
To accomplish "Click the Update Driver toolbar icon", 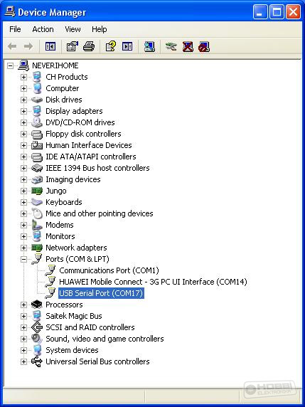I will tap(171, 47).
